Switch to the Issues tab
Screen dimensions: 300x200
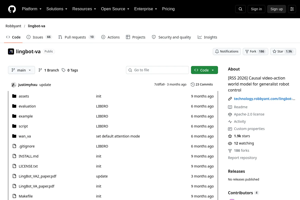click(39, 37)
